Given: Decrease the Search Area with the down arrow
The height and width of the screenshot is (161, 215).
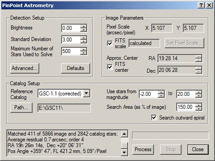Looking at the screenshot, I should coord(198,108).
